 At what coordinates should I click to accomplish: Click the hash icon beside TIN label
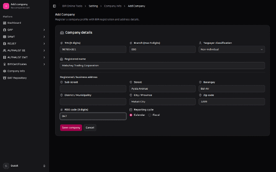(x=61, y=43)
